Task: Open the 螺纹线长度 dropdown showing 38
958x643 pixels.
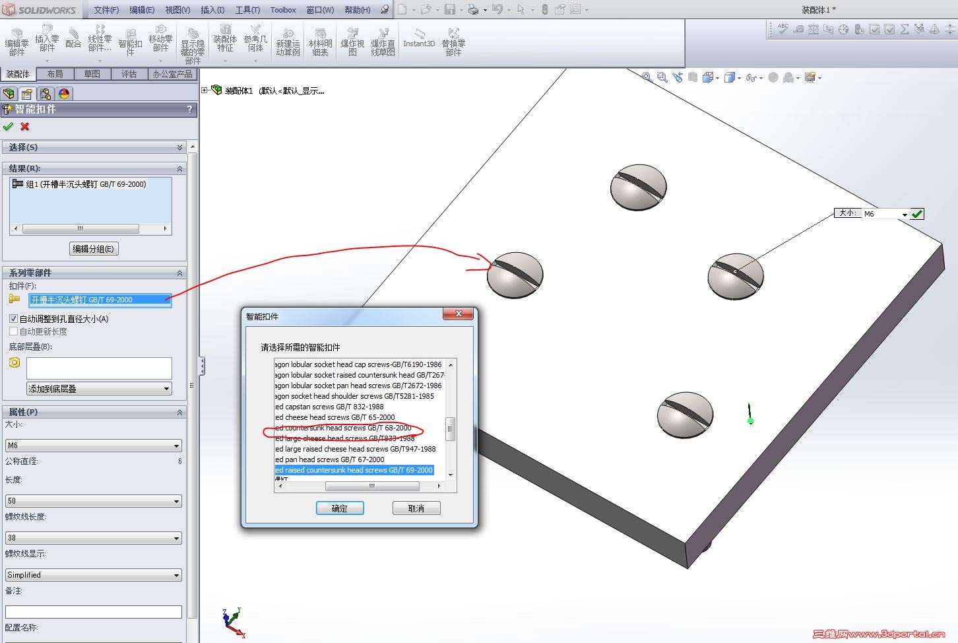Action: (x=93, y=538)
